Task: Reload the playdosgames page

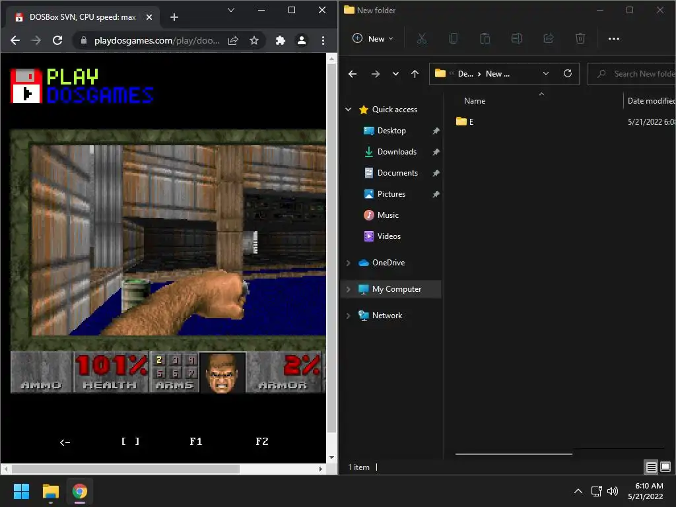Action: click(57, 40)
